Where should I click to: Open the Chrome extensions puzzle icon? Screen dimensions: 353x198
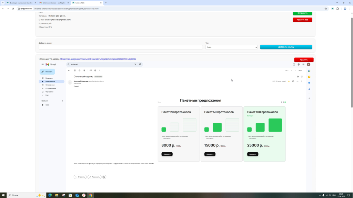click(337, 9)
